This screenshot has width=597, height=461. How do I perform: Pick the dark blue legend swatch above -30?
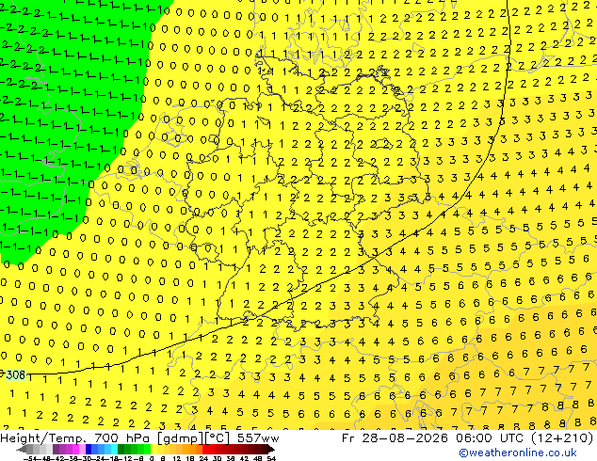coord(89,449)
